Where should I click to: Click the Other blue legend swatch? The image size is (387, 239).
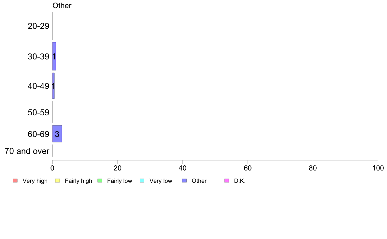click(184, 181)
